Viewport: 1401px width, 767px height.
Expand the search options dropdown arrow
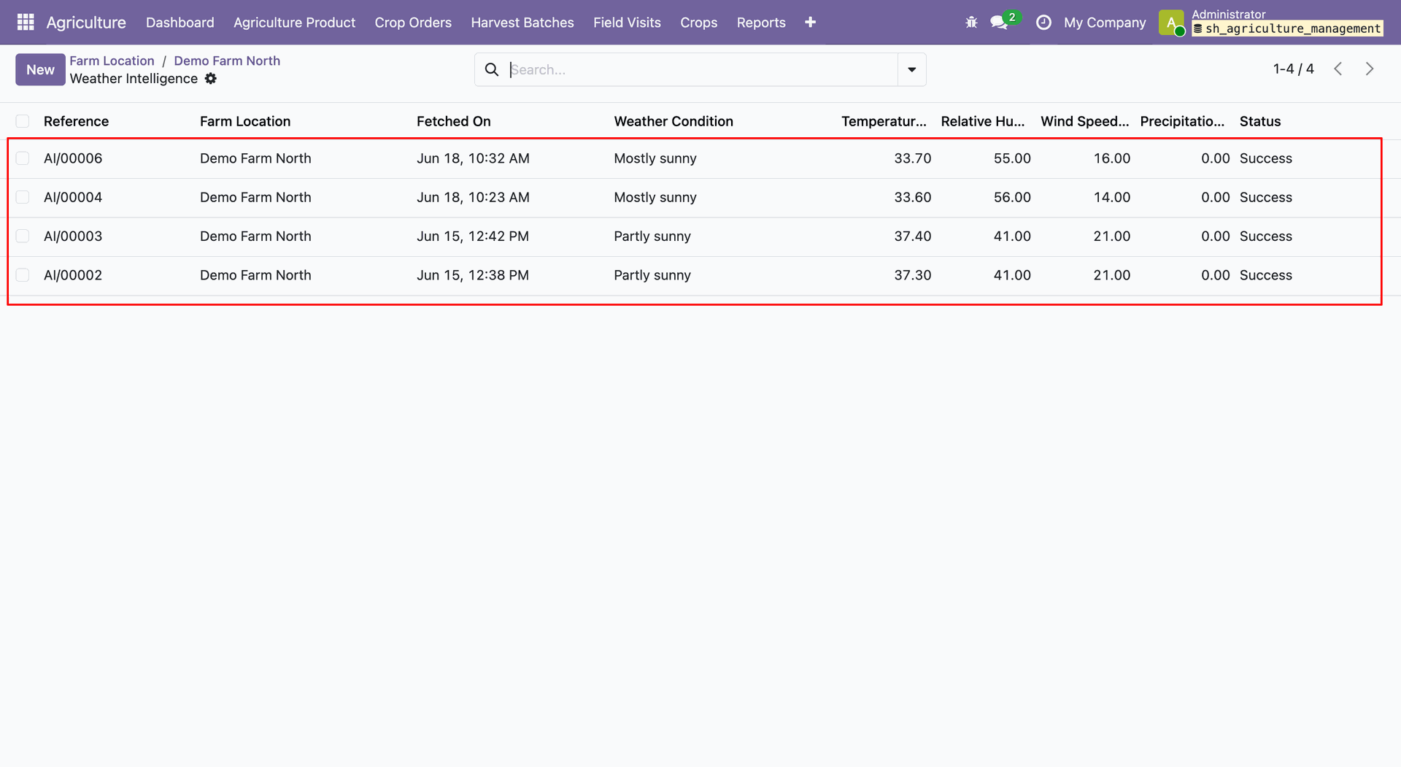[911, 69]
